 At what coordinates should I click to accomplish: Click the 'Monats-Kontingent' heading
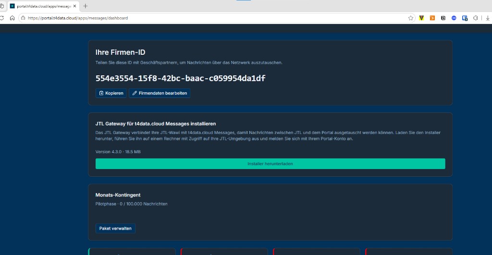[x=118, y=195]
